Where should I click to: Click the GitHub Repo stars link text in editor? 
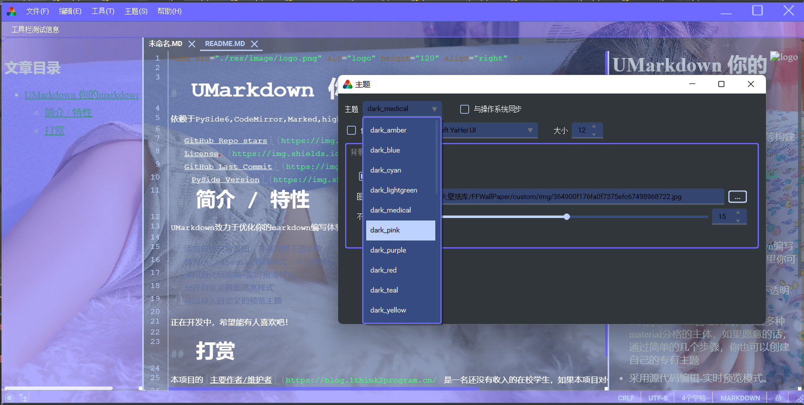tap(225, 141)
